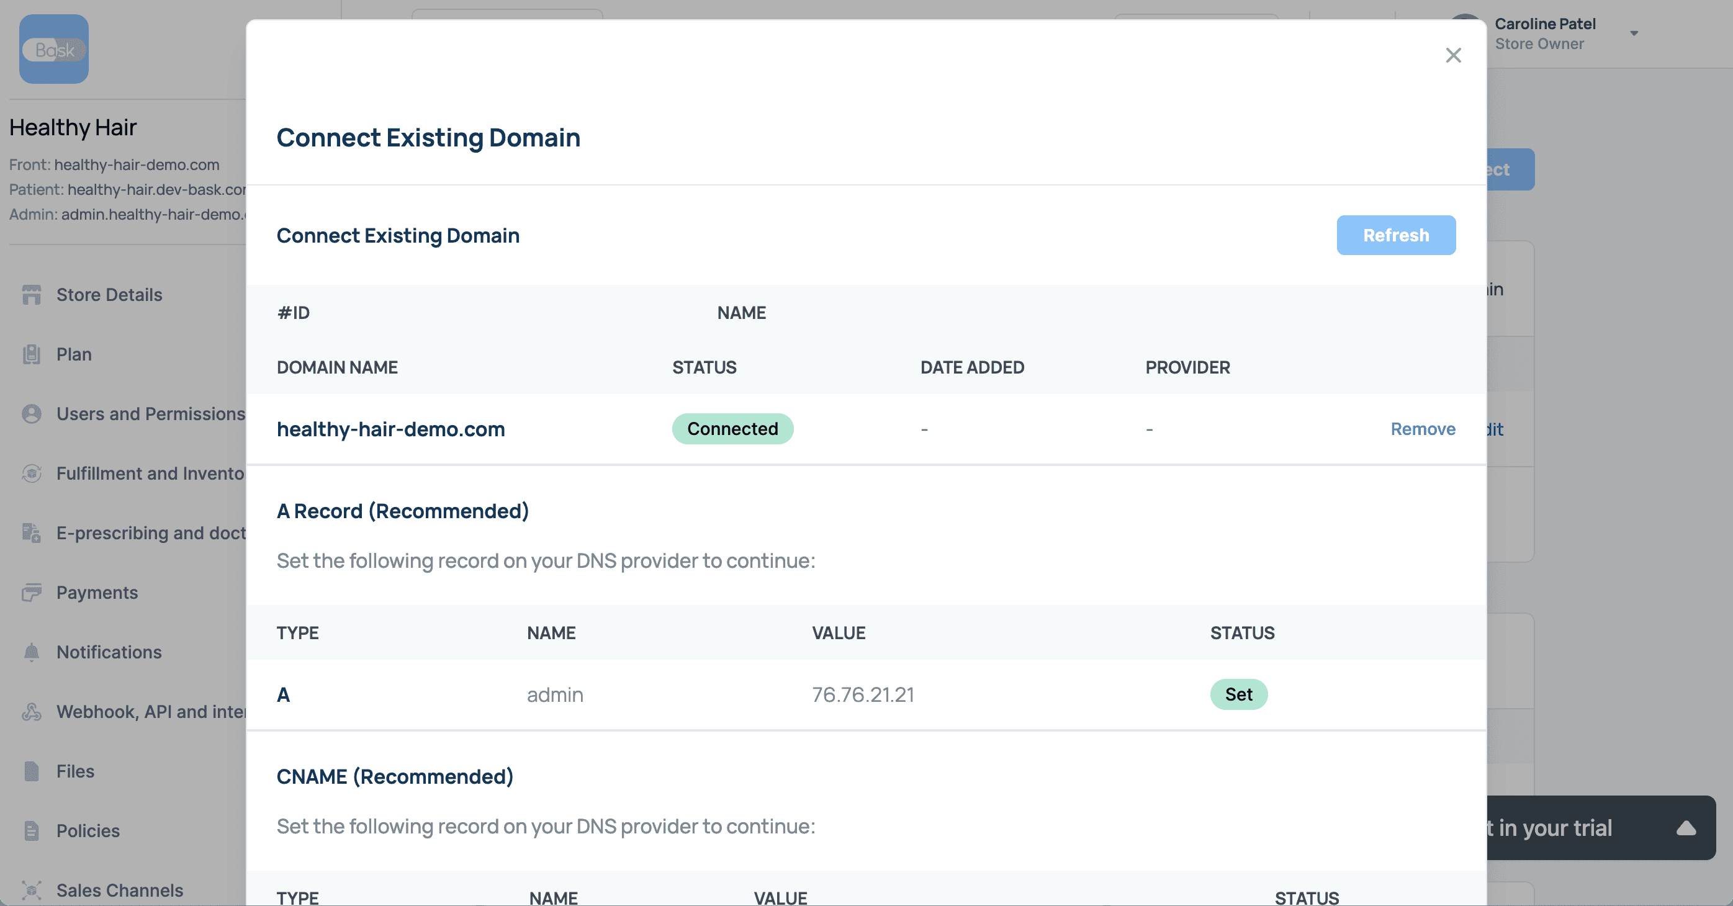Click Remove link for healthy-hair-demo.com

[x=1422, y=429]
